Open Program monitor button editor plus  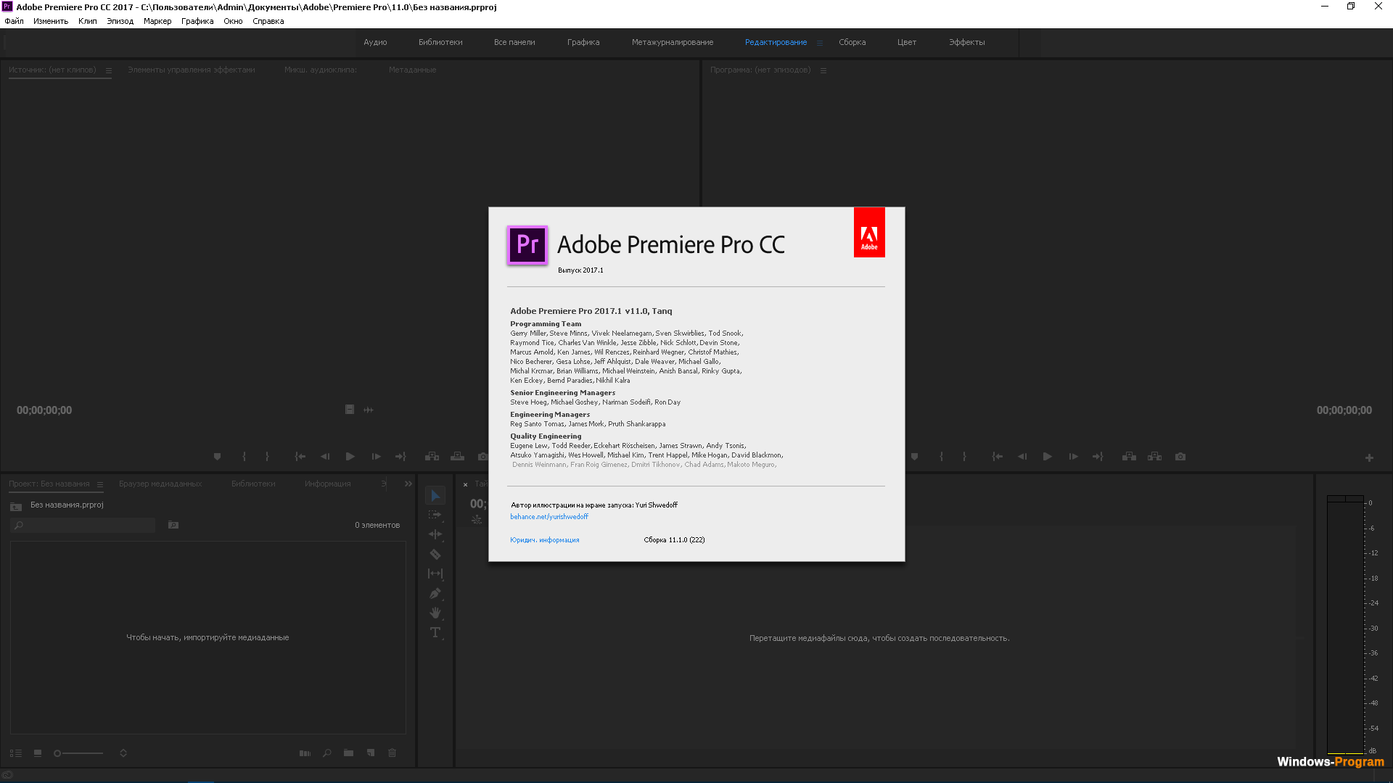1369,457
